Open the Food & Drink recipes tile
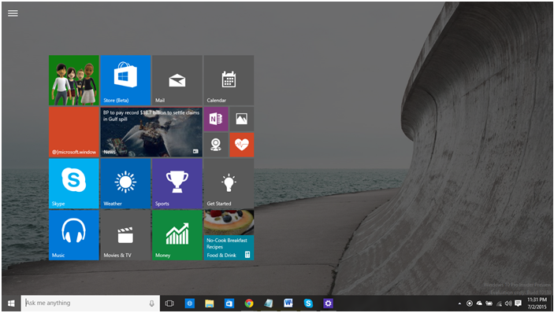Image resolution: width=554 pixels, height=313 pixels. click(x=229, y=234)
